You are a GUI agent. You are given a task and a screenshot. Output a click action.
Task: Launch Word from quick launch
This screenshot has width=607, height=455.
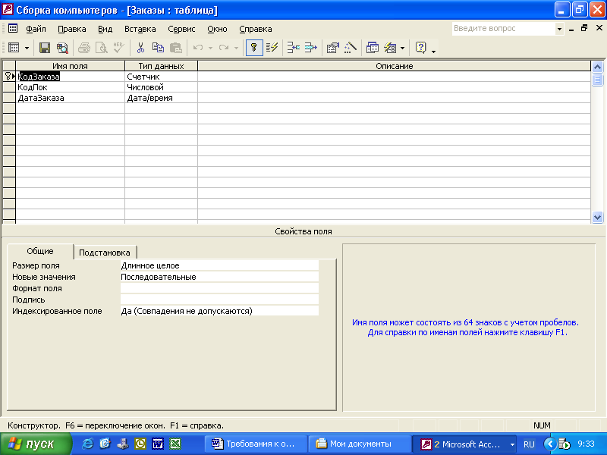click(158, 444)
